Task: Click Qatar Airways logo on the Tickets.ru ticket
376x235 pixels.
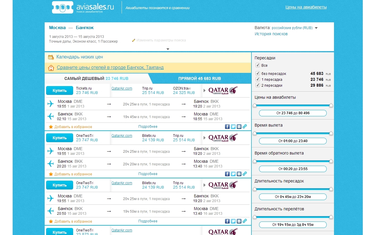Action: coord(223,90)
